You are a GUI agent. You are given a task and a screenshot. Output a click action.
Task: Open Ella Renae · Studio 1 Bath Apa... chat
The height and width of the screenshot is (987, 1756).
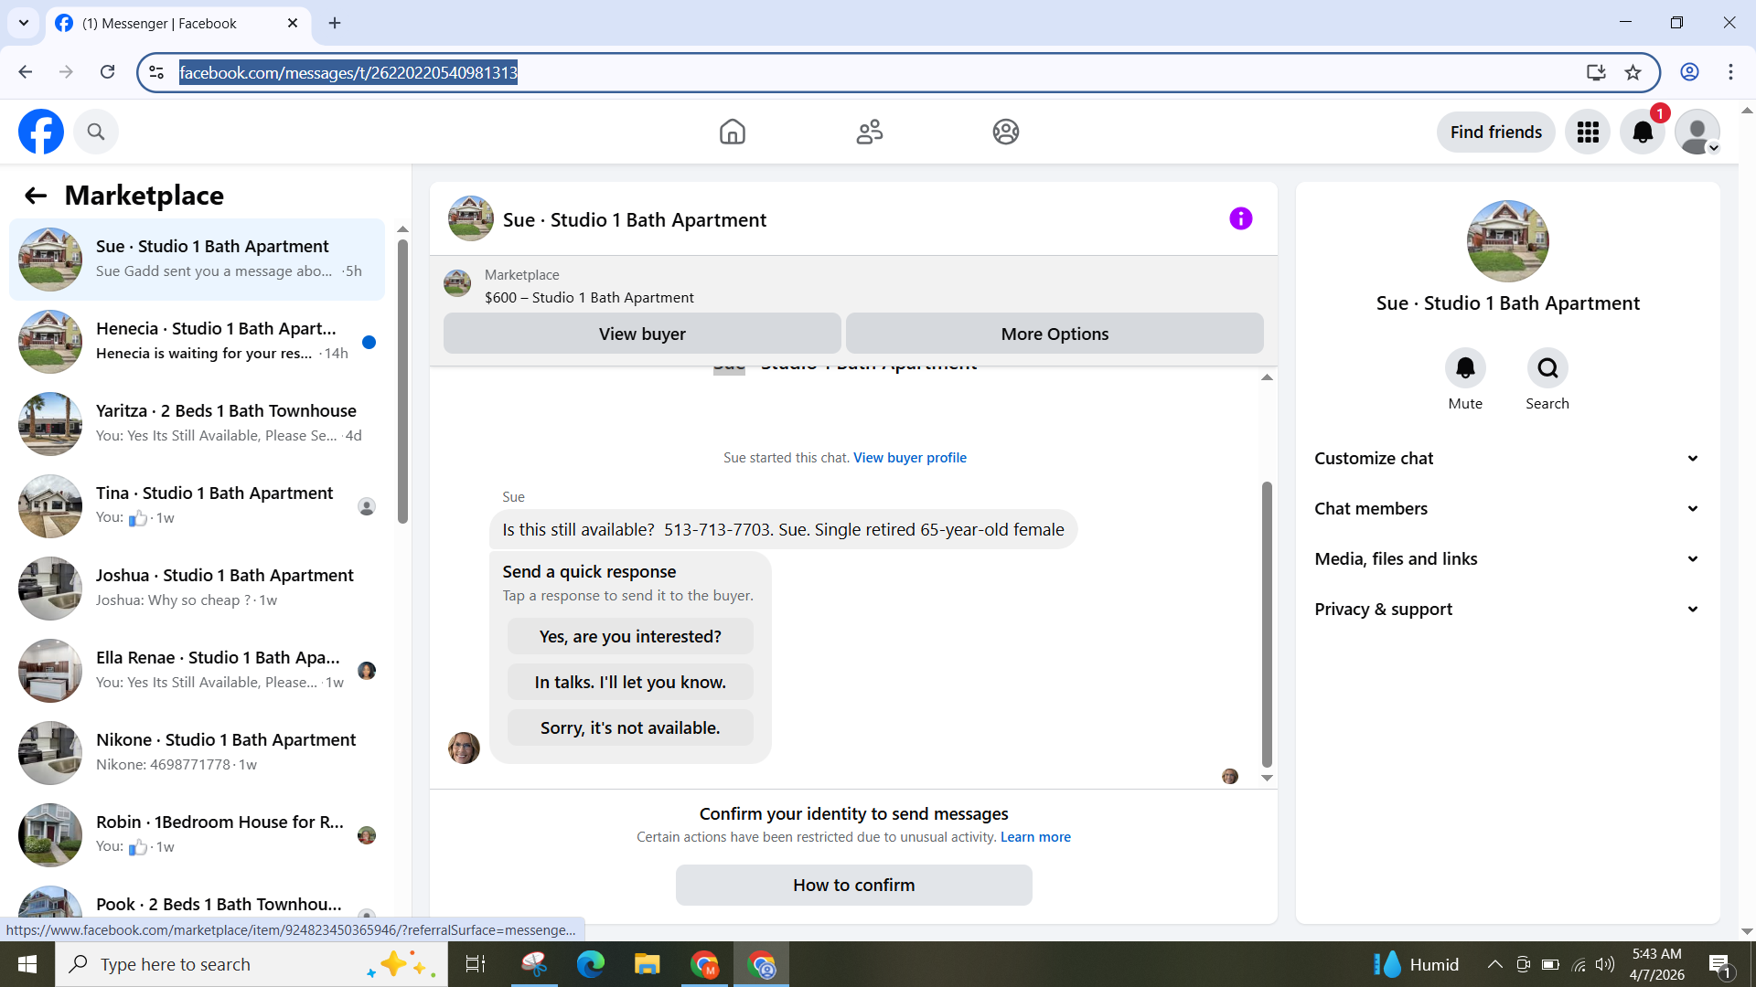197,671
